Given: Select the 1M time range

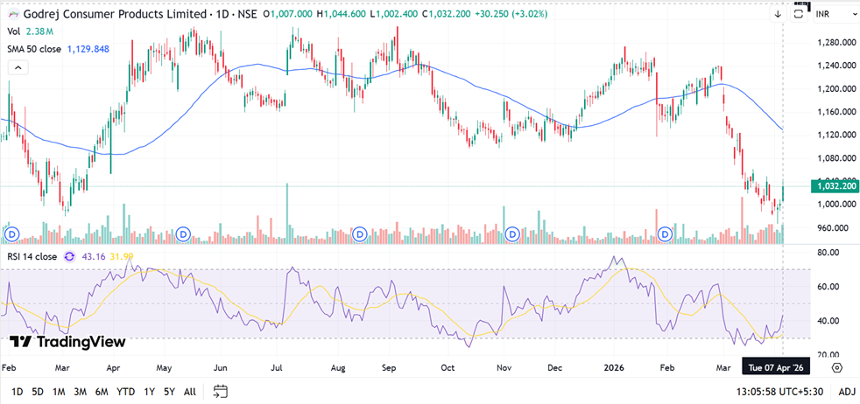Looking at the screenshot, I should coord(58,391).
